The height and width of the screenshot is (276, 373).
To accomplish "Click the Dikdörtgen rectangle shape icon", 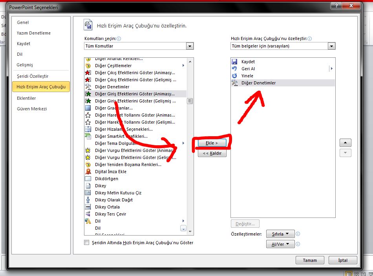I will click(x=88, y=179).
